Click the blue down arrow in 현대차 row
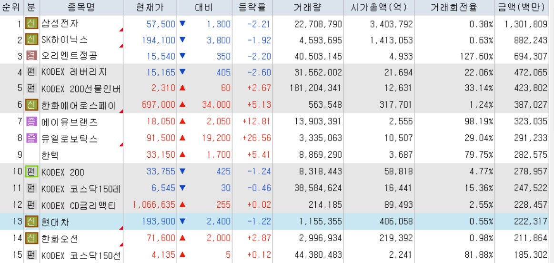 (x=182, y=221)
